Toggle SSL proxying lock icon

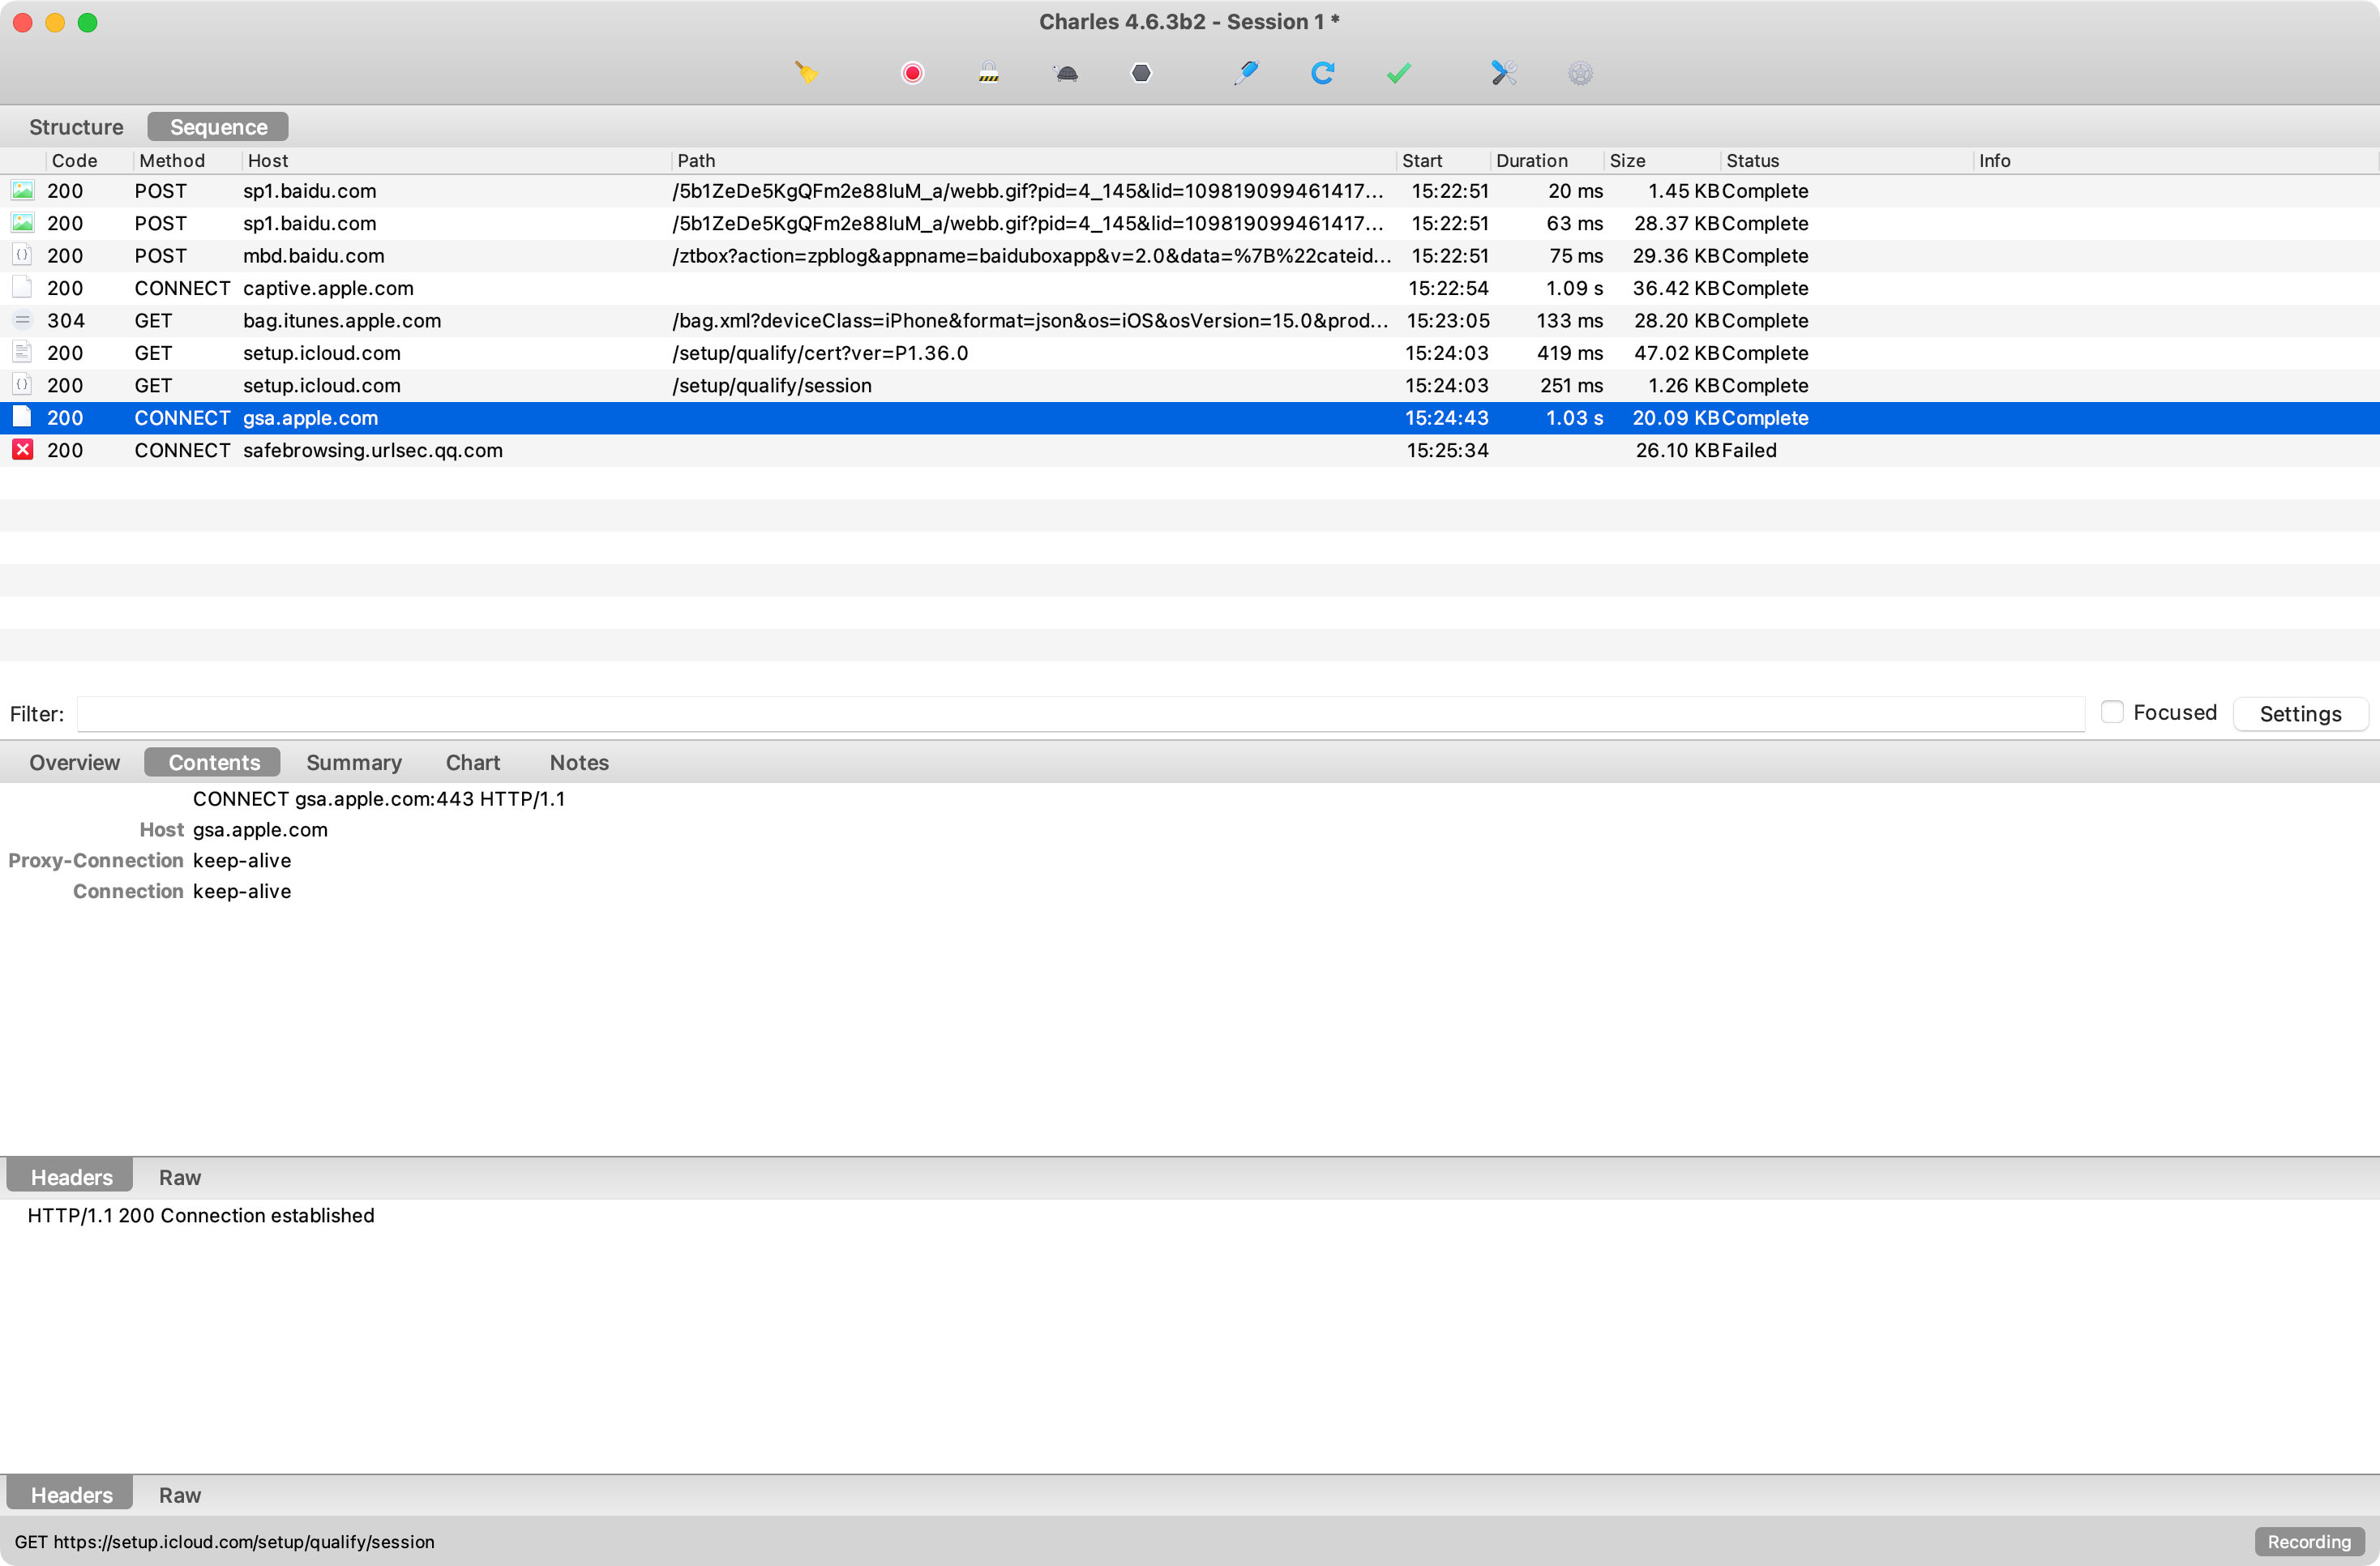(988, 73)
